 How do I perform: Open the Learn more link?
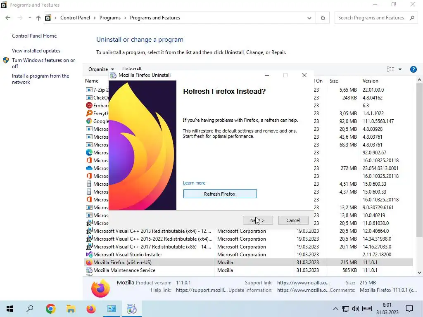pyautogui.click(x=194, y=183)
